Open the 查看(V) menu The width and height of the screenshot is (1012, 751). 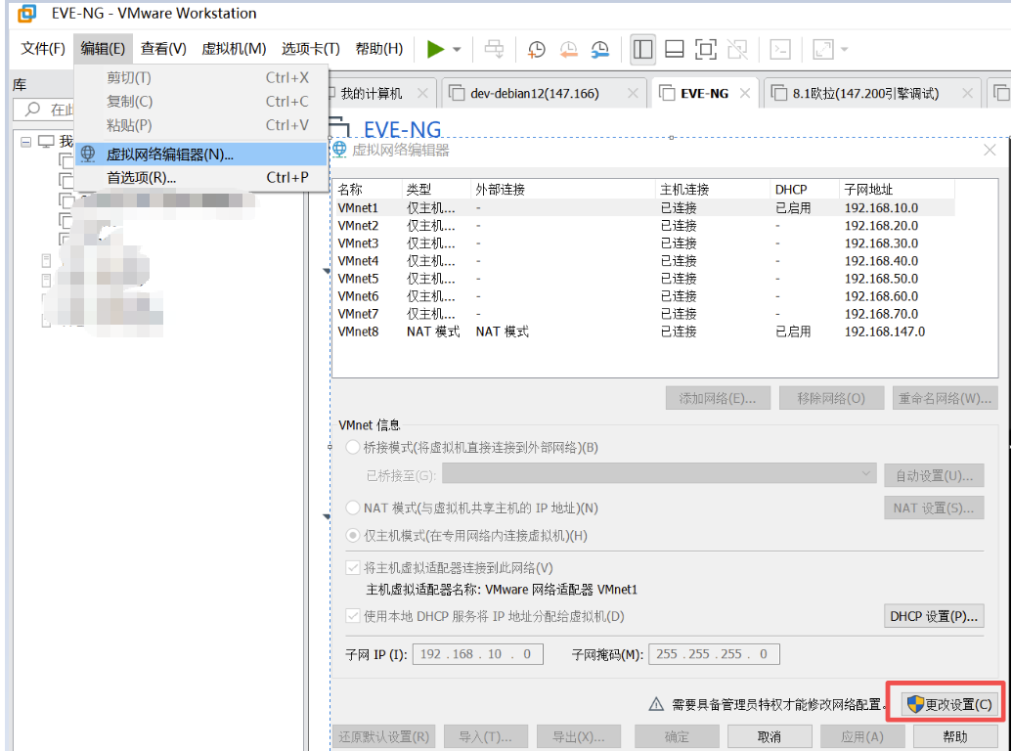point(163,49)
